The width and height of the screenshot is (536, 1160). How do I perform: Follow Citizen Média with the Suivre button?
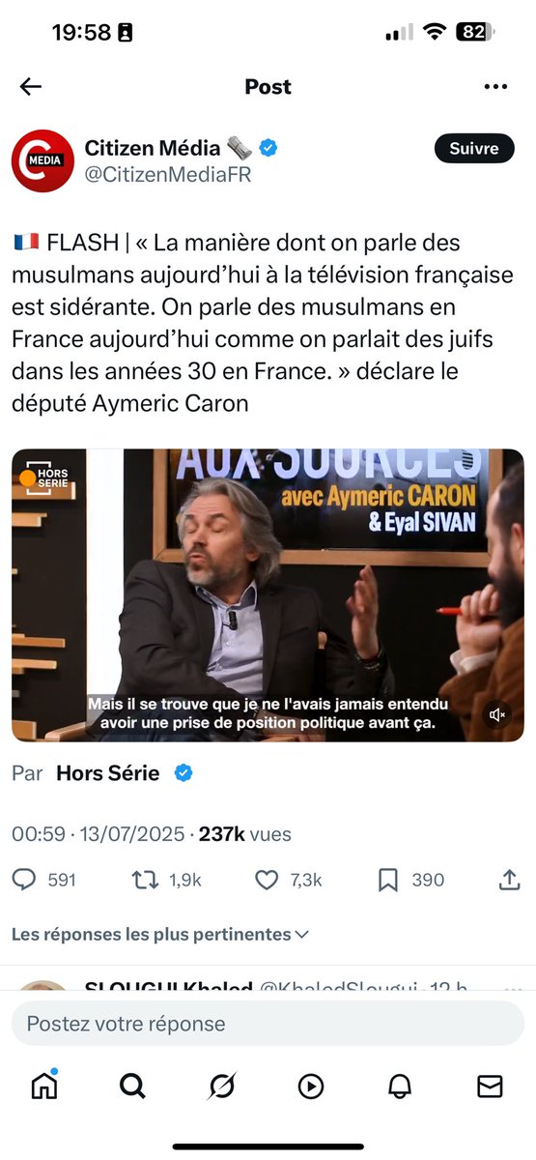pyautogui.click(x=474, y=149)
